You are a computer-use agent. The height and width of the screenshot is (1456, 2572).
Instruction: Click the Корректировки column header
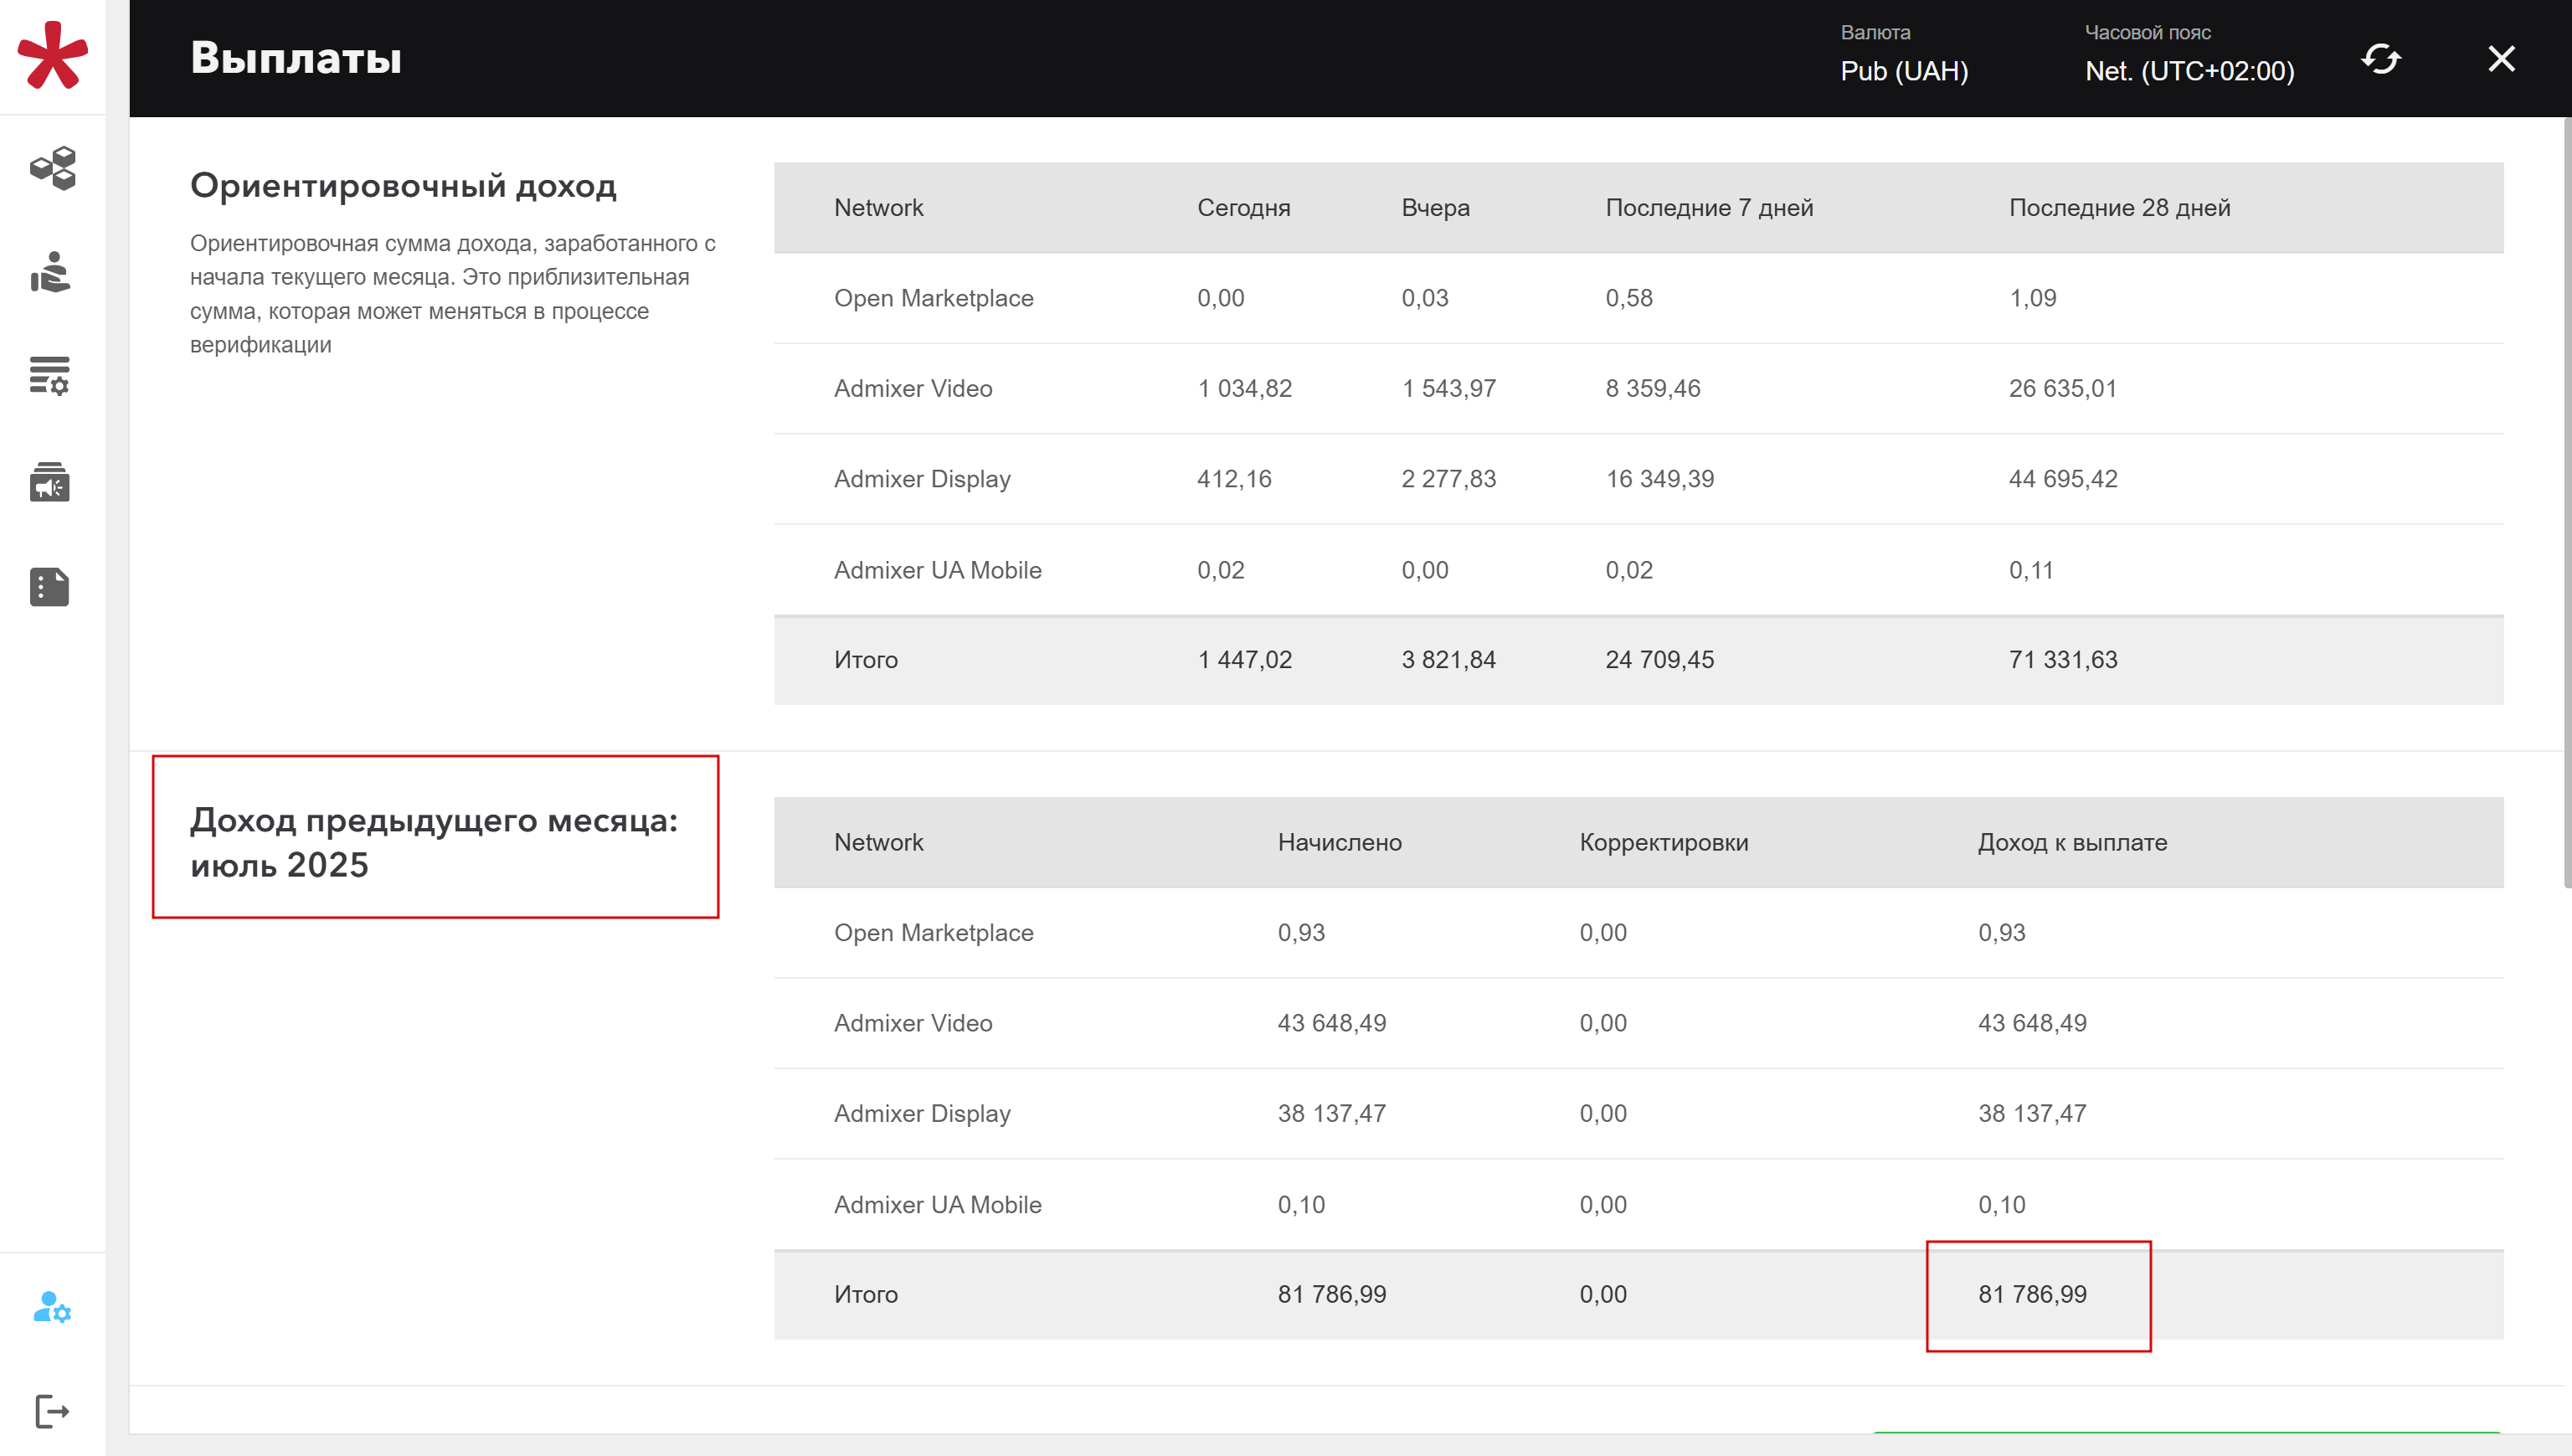tap(1664, 842)
